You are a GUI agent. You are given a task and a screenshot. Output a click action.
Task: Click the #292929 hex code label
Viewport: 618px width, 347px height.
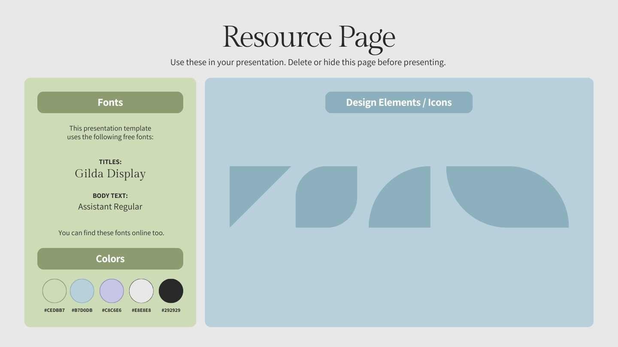(x=171, y=310)
